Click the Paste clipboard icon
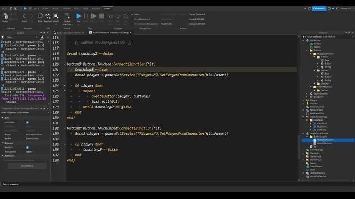This screenshot has height=199, width=355. 5,17
